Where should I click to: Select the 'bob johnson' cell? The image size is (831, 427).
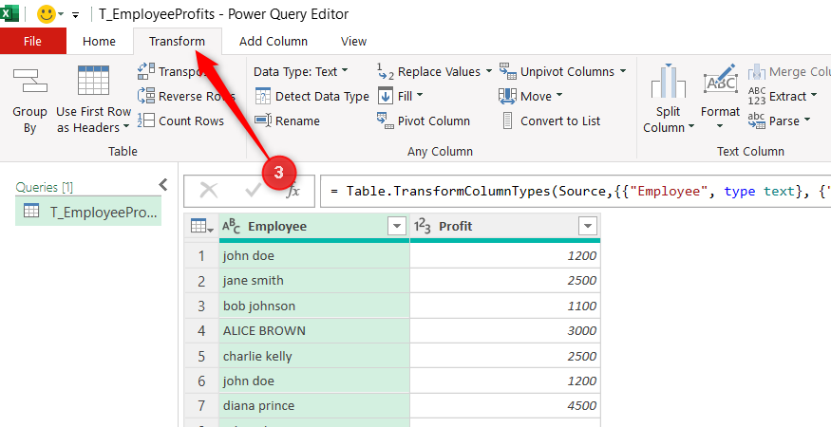pyautogui.click(x=314, y=306)
